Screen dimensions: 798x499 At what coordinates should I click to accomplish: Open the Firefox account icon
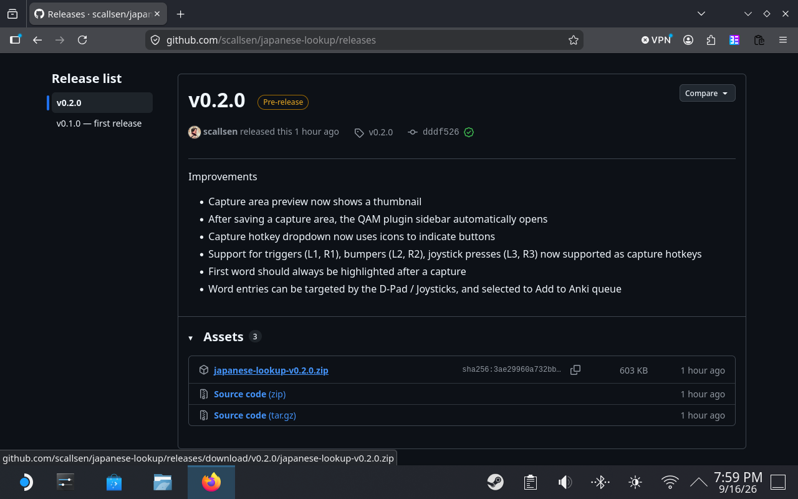688,40
